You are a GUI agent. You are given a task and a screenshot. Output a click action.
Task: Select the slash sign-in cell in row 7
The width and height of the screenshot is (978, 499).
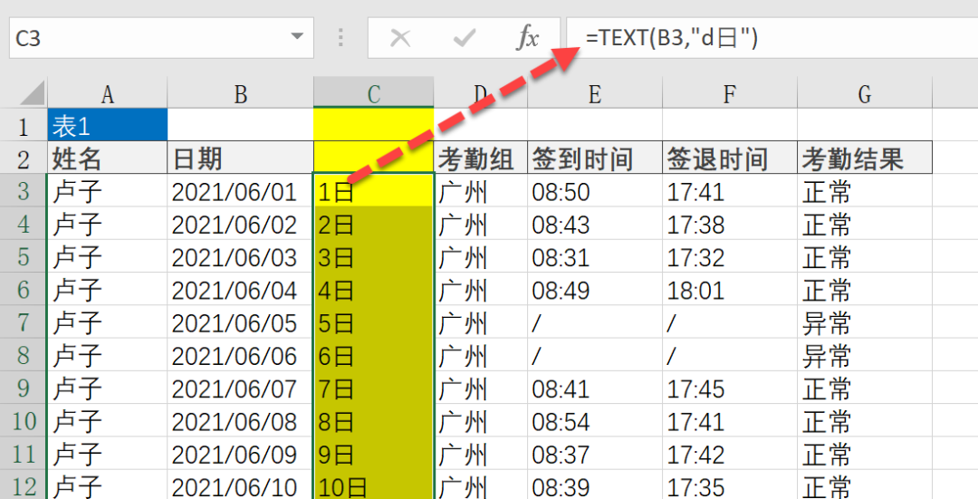(x=595, y=322)
